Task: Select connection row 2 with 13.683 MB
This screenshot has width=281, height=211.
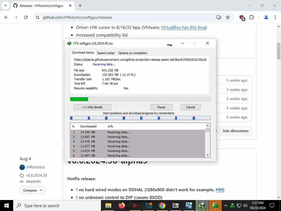Action: point(138,137)
